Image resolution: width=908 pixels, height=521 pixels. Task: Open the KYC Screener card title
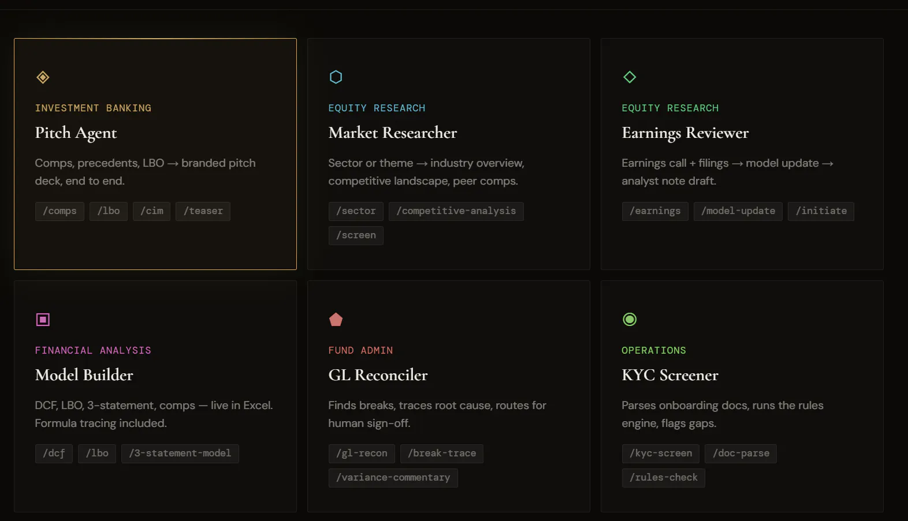pos(670,376)
